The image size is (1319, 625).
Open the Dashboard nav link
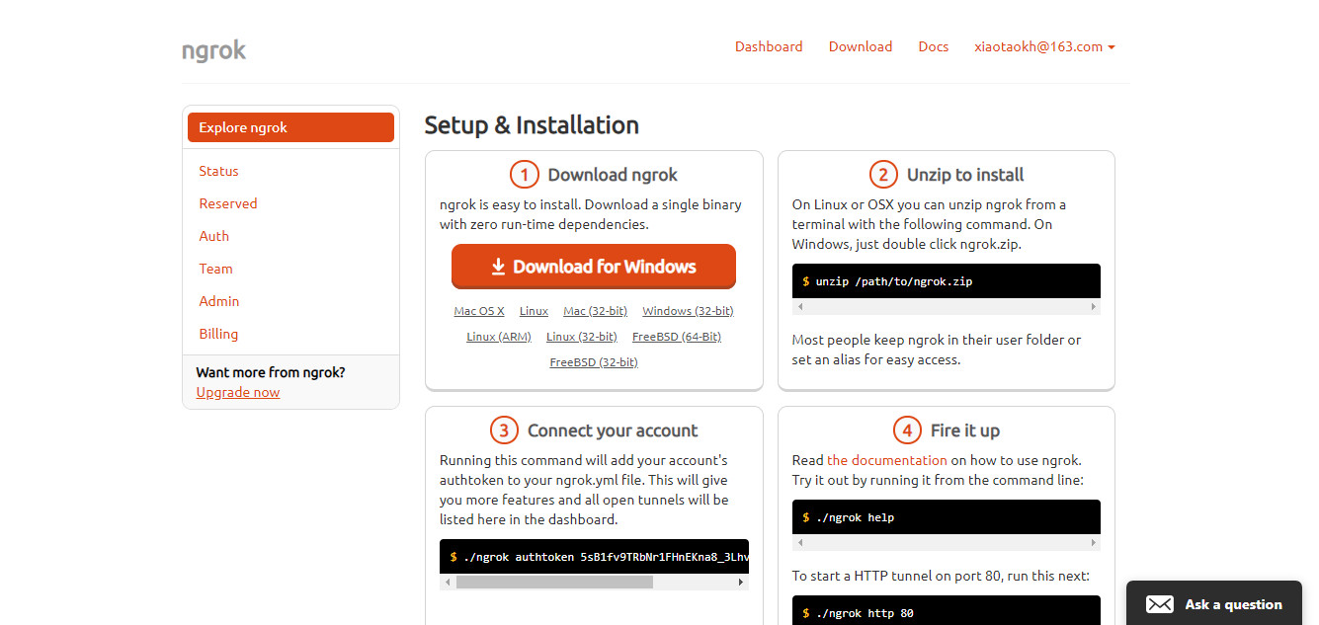click(x=769, y=46)
